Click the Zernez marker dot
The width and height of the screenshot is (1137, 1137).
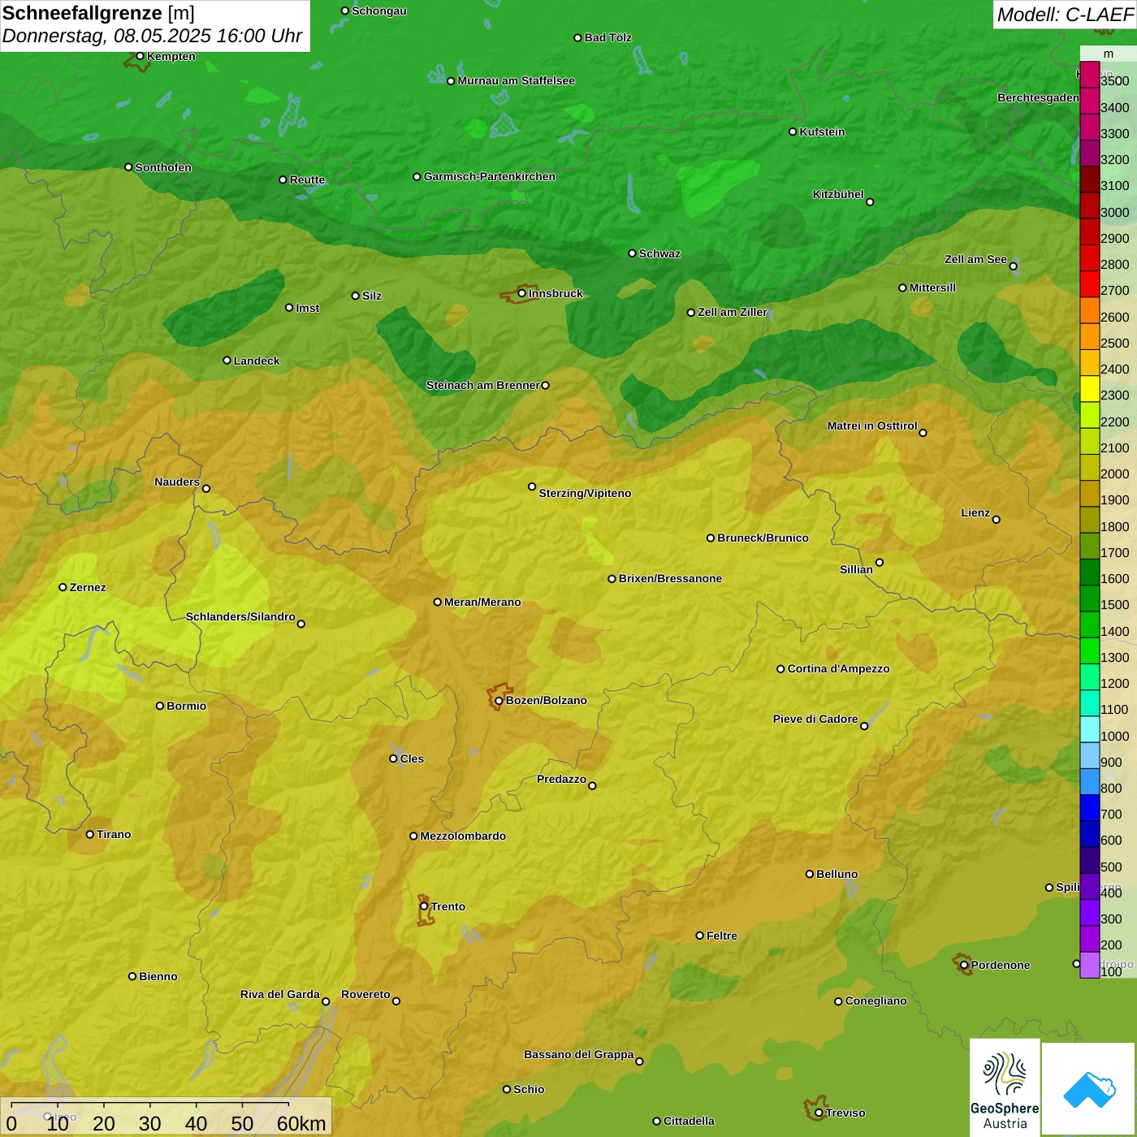pyautogui.click(x=63, y=587)
